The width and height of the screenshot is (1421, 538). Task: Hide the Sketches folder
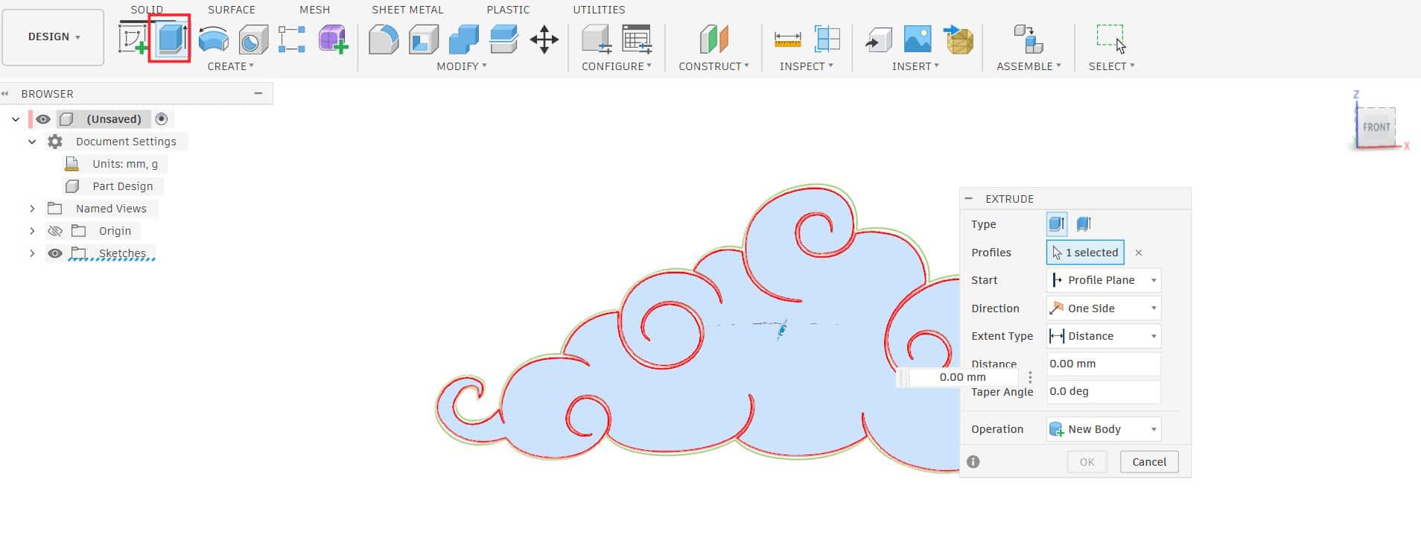pyautogui.click(x=54, y=253)
